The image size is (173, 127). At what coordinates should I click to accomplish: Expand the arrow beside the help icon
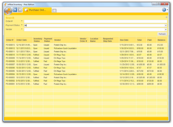(x=167, y=10)
